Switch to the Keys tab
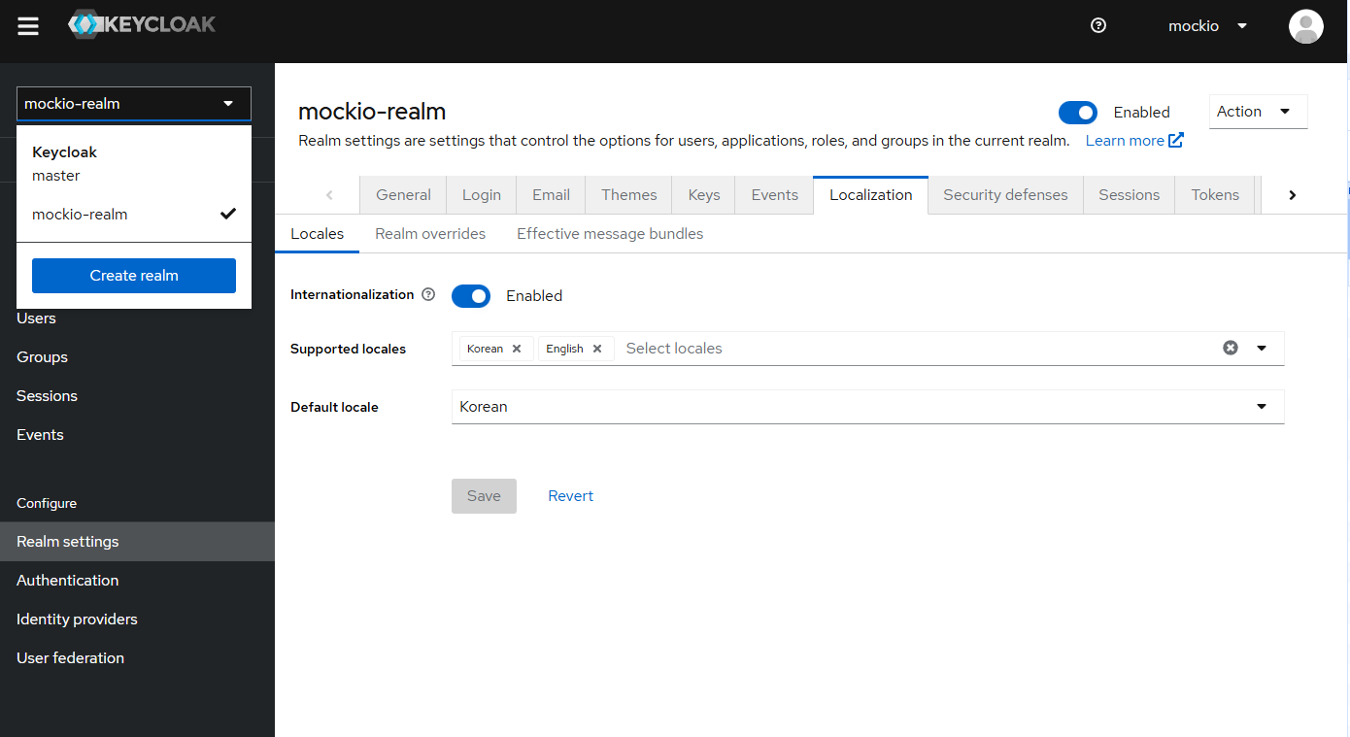This screenshot has width=1350, height=737. point(704,195)
